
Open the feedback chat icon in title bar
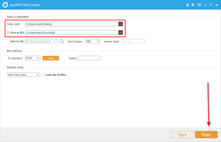pos(193,5)
